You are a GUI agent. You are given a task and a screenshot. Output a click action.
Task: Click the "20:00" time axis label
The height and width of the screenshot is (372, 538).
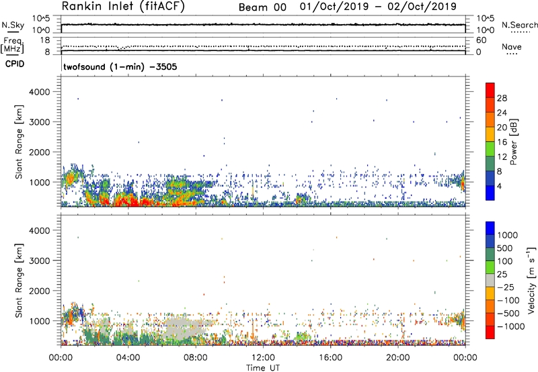click(x=398, y=358)
